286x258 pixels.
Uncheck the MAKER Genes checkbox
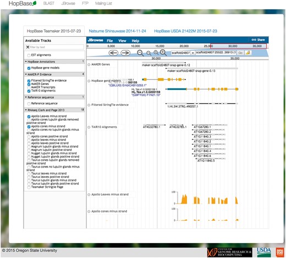point(29,84)
